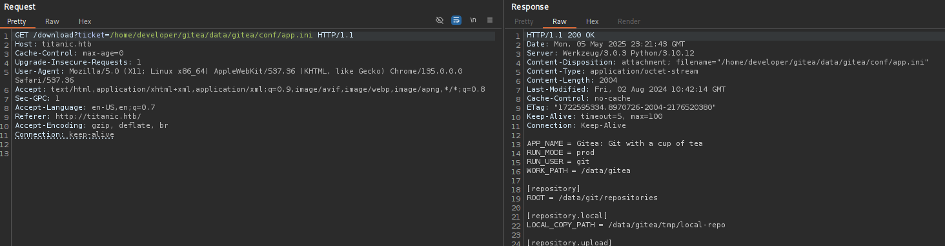Image resolution: width=945 pixels, height=246 pixels.
Task: Select the Response Raw tab
Action: [560, 21]
